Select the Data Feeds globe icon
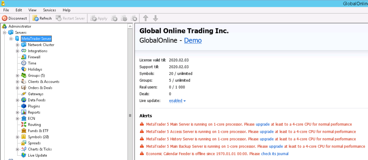The width and height of the screenshot is (368, 160). tap(24, 100)
